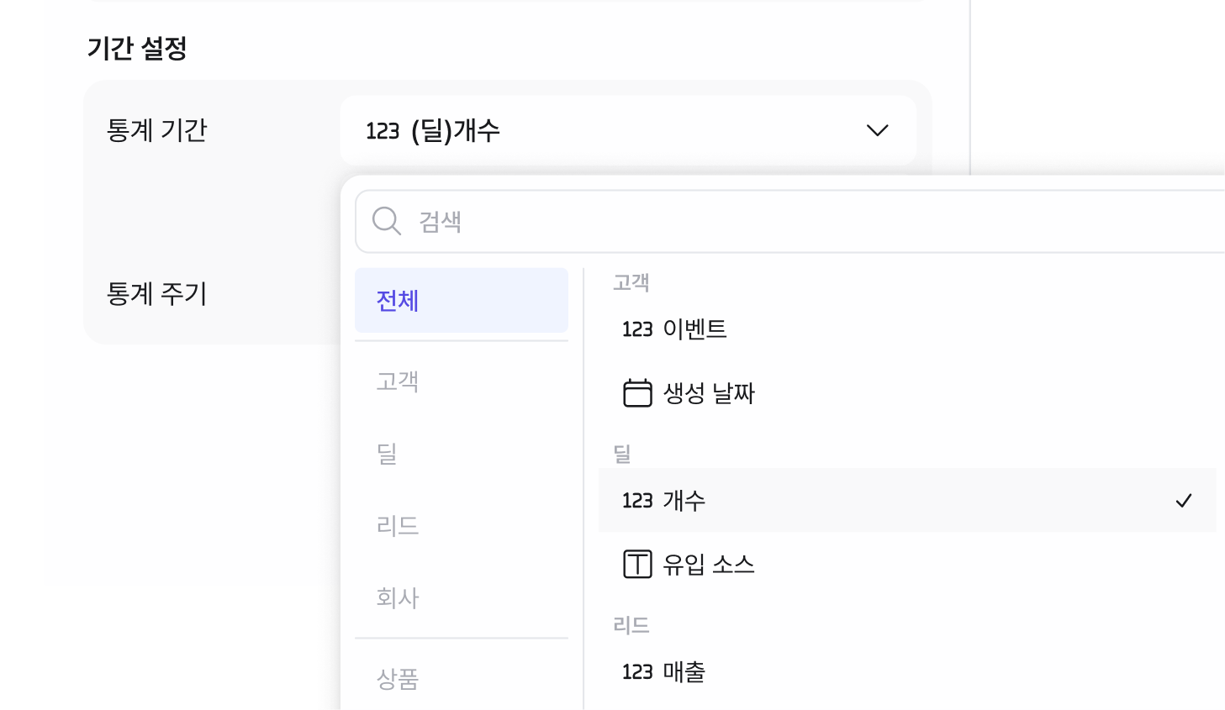Click the 123 number icon beside 이벤트
Image resolution: width=1225 pixels, height=710 pixels.
click(637, 329)
